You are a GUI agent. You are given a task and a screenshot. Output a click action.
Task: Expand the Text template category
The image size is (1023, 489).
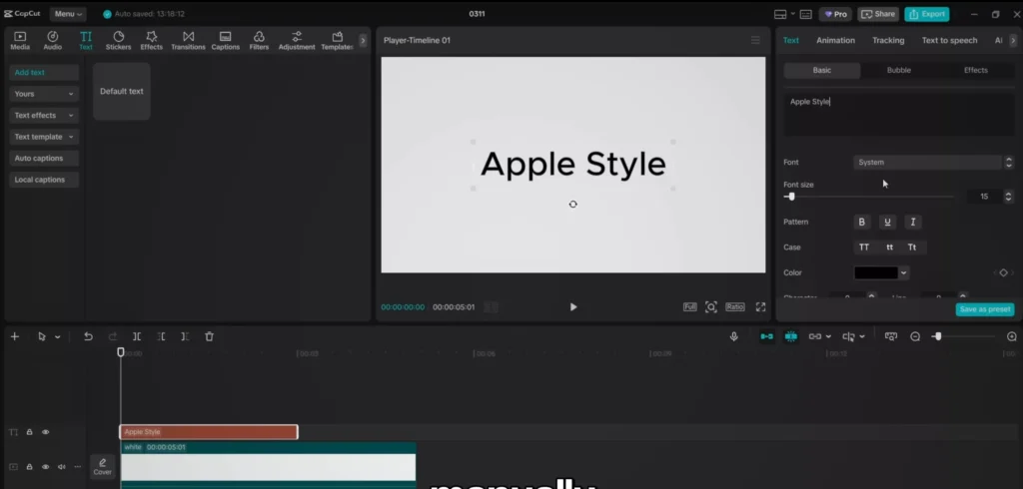[x=44, y=137]
